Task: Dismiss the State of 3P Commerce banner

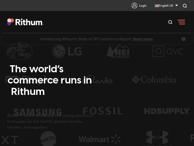Action: (x=183, y=39)
